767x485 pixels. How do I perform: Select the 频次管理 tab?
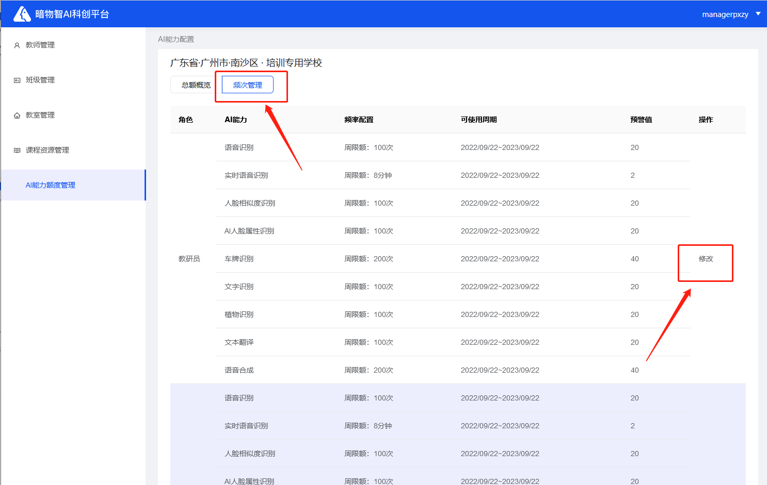pos(248,85)
